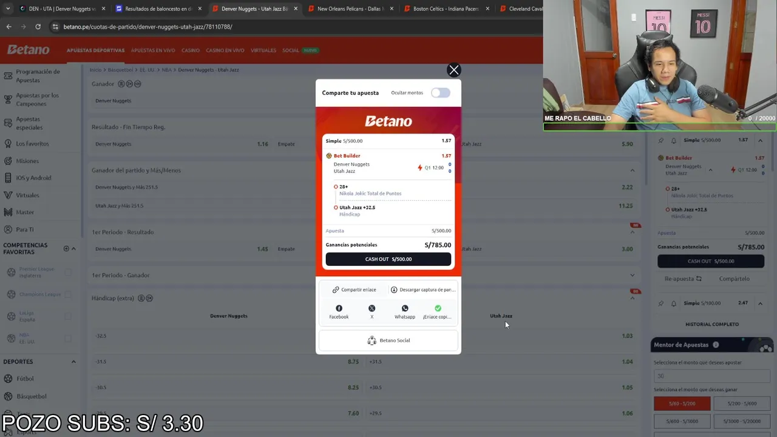Collapse the Deportes section

73,362
